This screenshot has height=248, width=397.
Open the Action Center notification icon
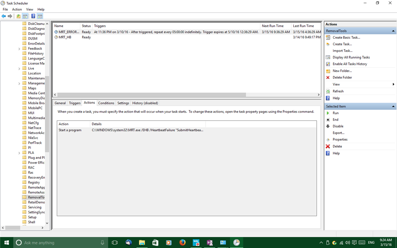click(x=354, y=243)
